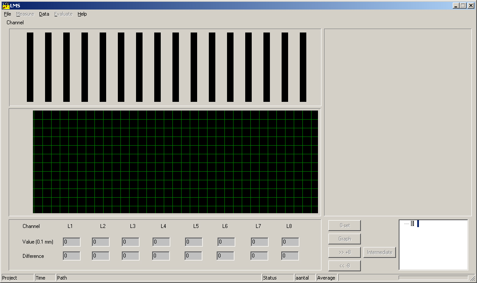Image resolution: width=477 pixels, height=283 pixels.
Task: Click the >> +8 channel shift button
Action: click(344, 252)
